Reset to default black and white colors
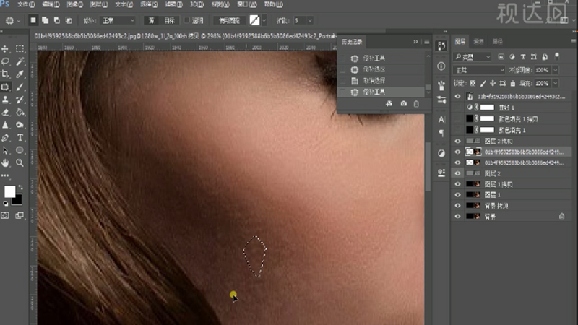 click(x=6, y=204)
